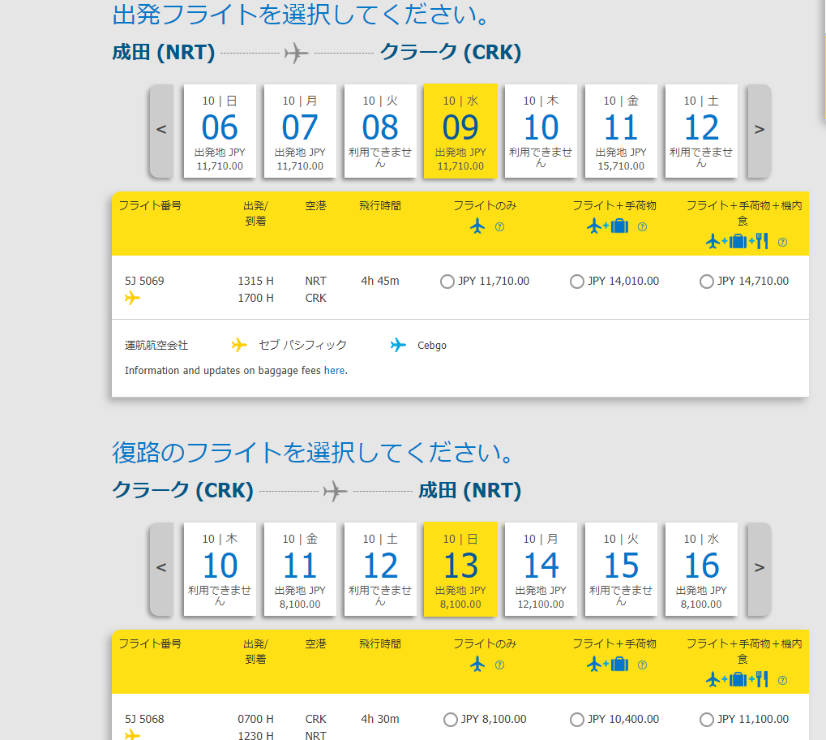The height and width of the screenshot is (740, 826).
Task: Show earlier outbound dates with left arrow
Action: point(161,130)
